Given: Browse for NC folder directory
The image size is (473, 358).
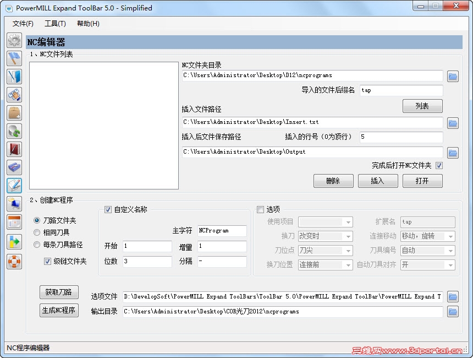Looking at the screenshot, I should click(x=453, y=76).
